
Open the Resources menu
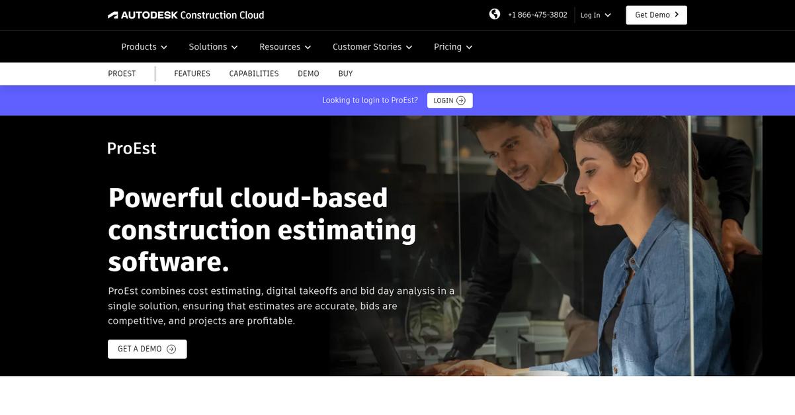(285, 47)
